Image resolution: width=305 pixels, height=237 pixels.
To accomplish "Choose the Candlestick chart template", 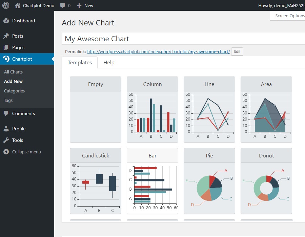I will click(96, 181).
